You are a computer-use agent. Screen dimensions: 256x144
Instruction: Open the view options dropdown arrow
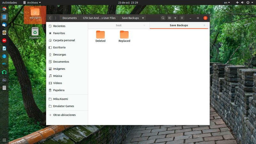coord(175,18)
